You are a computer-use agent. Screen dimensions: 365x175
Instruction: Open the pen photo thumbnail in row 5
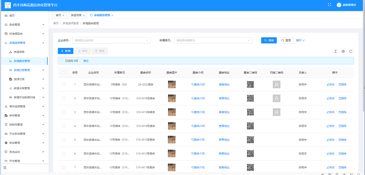[x=172, y=140]
